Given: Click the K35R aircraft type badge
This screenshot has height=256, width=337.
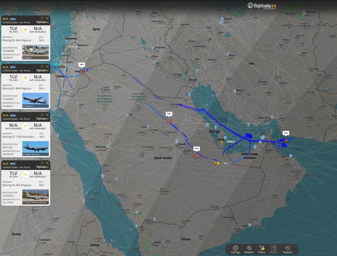Looking at the screenshot, I should 13,115.
